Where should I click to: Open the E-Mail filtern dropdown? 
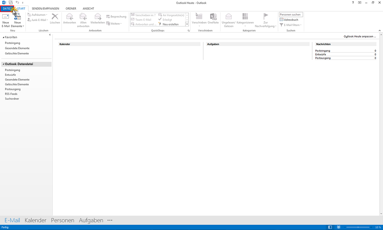click(290, 25)
